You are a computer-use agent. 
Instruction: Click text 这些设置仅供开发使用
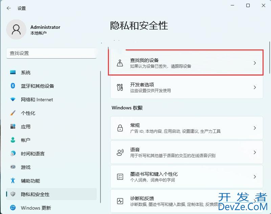coord(150,91)
